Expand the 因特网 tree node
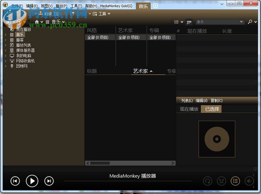This screenshot has width=261, height=194. tap(6, 66)
